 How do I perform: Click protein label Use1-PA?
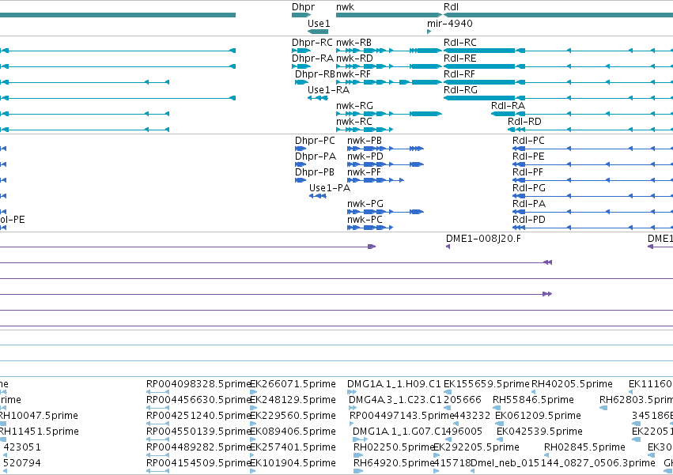tap(330, 188)
